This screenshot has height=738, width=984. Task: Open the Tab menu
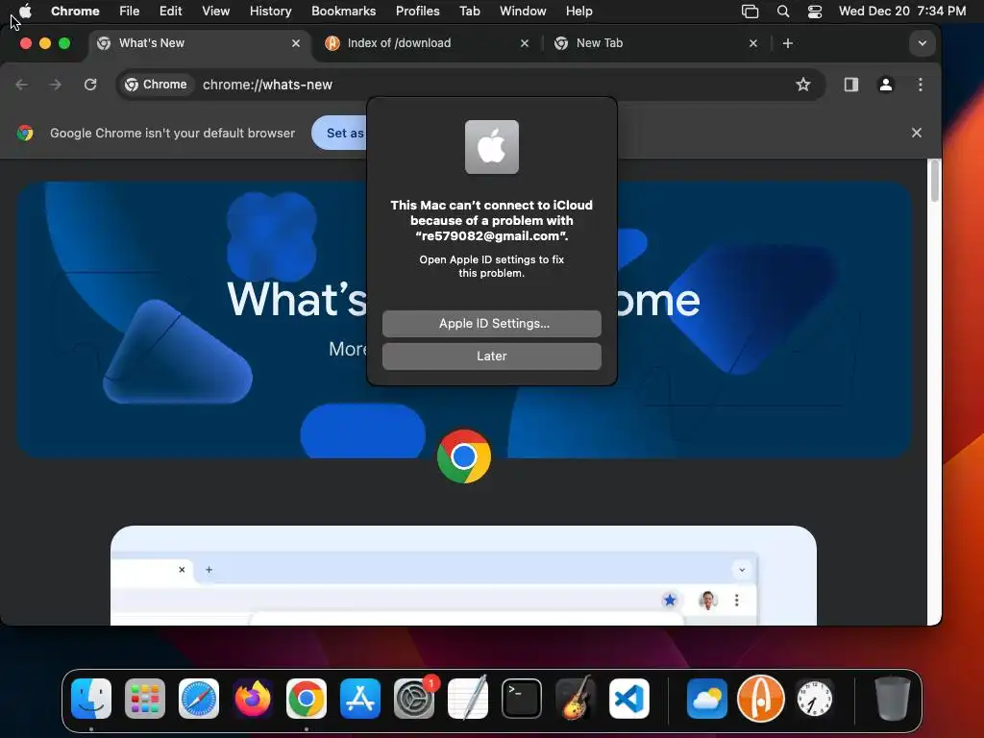[469, 12]
